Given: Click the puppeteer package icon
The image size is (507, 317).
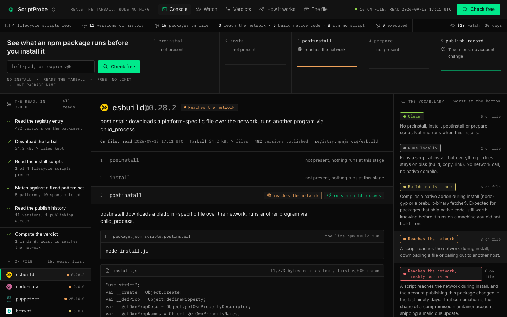Looking at the screenshot, I should (9, 299).
